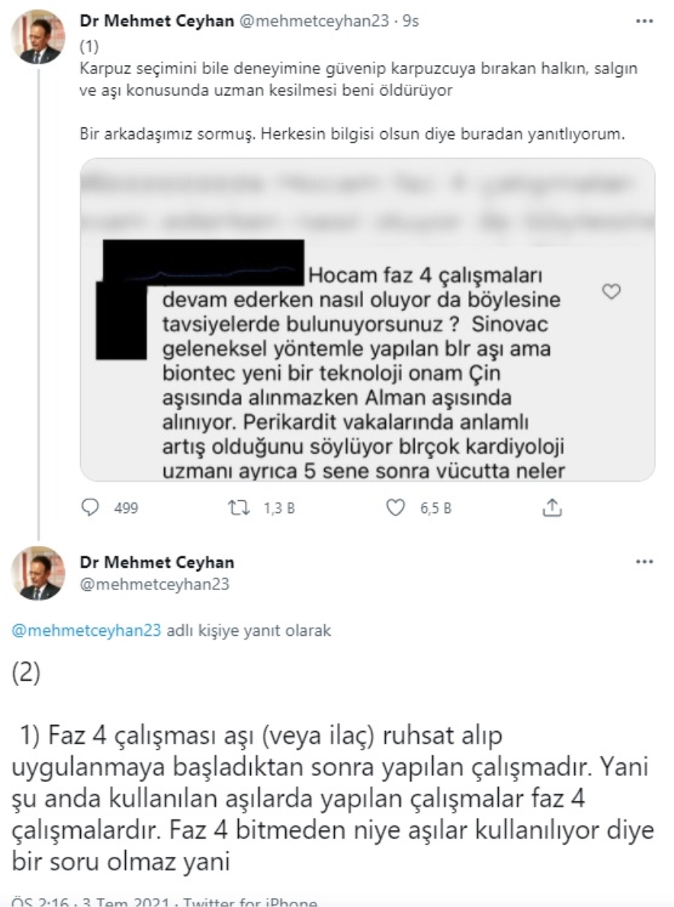Like the comment in the embedded screenshot
The image size is (674, 907).
[612, 292]
